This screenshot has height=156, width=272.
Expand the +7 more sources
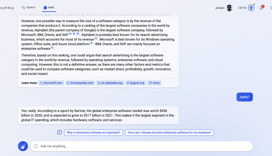click(x=154, y=83)
